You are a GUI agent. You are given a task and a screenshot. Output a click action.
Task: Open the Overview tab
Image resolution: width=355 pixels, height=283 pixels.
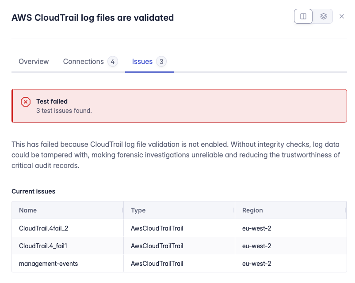pos(34,62)
